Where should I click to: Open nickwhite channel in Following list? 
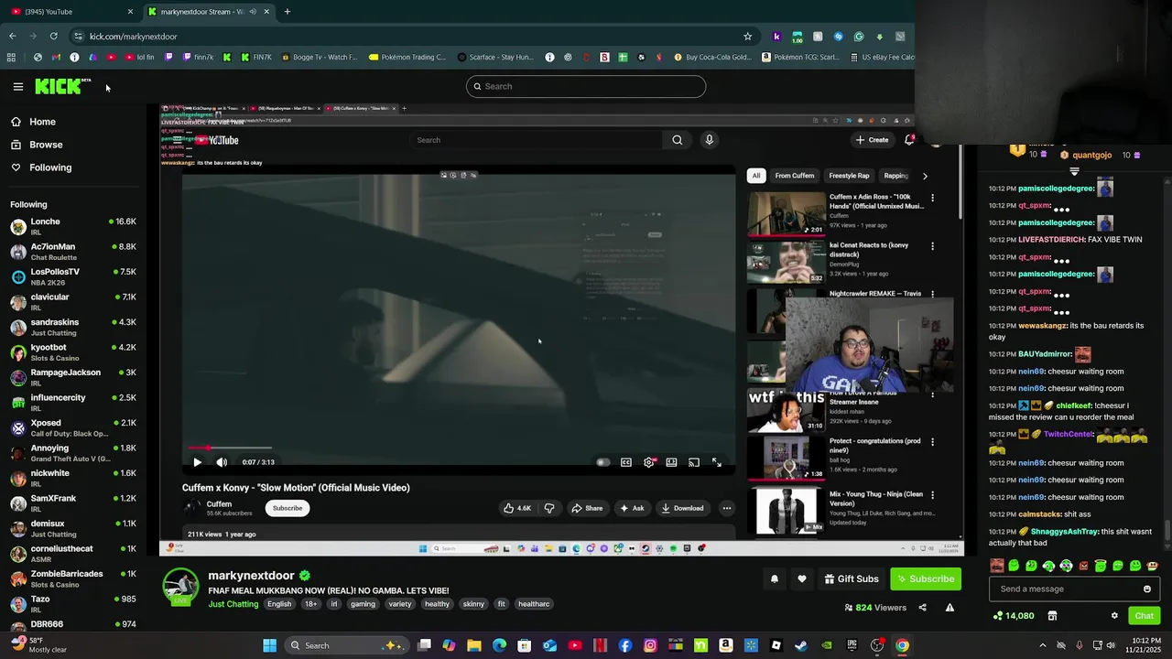pyautogui.click(x=73, y=478)
